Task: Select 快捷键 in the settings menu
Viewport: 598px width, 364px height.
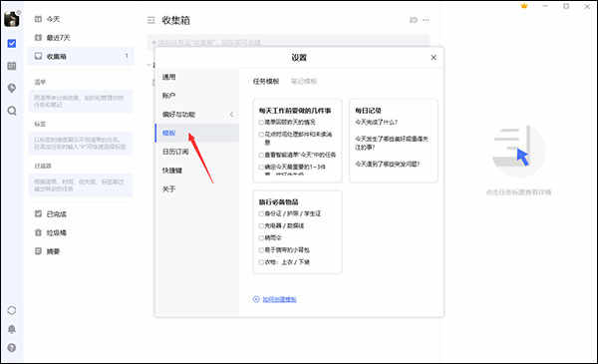Action: (172, 171)
